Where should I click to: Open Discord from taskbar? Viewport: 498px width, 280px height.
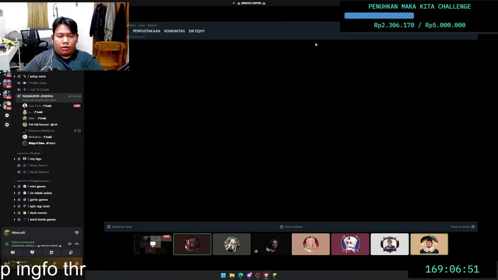point(249,275)
